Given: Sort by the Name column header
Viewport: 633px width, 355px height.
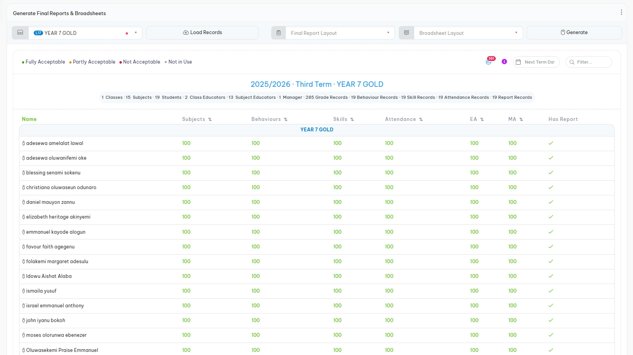Looking at the screenshot, I should pos(29,119).
